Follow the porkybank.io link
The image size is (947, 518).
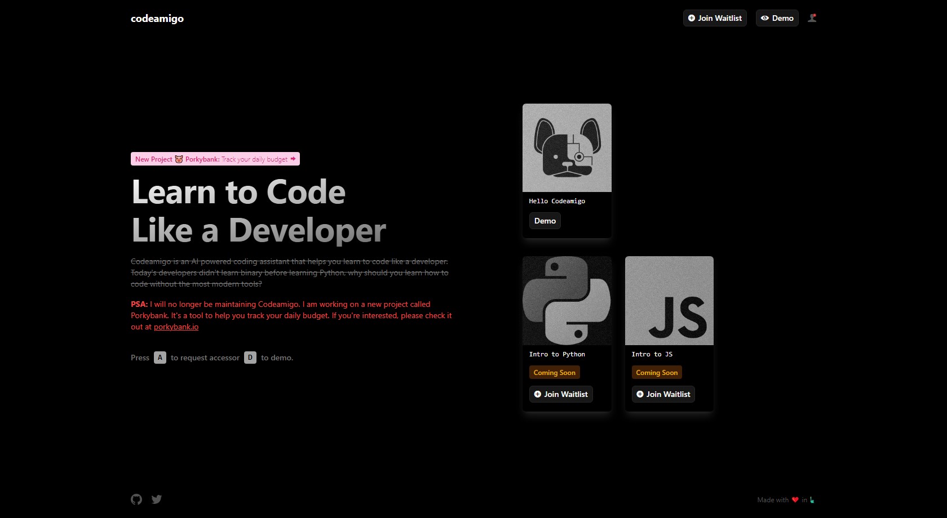click(x=176, y=327)
